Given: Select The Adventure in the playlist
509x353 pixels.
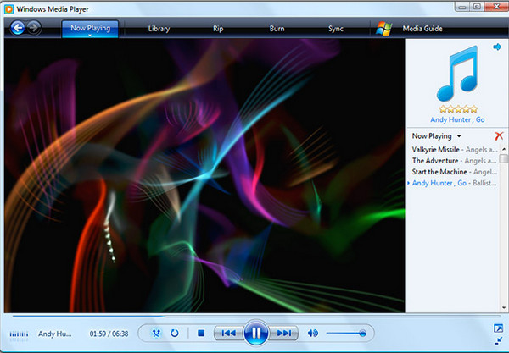Looking at the screenshot, I should pos(455,161).
